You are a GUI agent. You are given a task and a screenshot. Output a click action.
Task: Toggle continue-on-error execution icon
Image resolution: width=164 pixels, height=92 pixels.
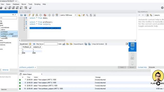coord(45,15)
